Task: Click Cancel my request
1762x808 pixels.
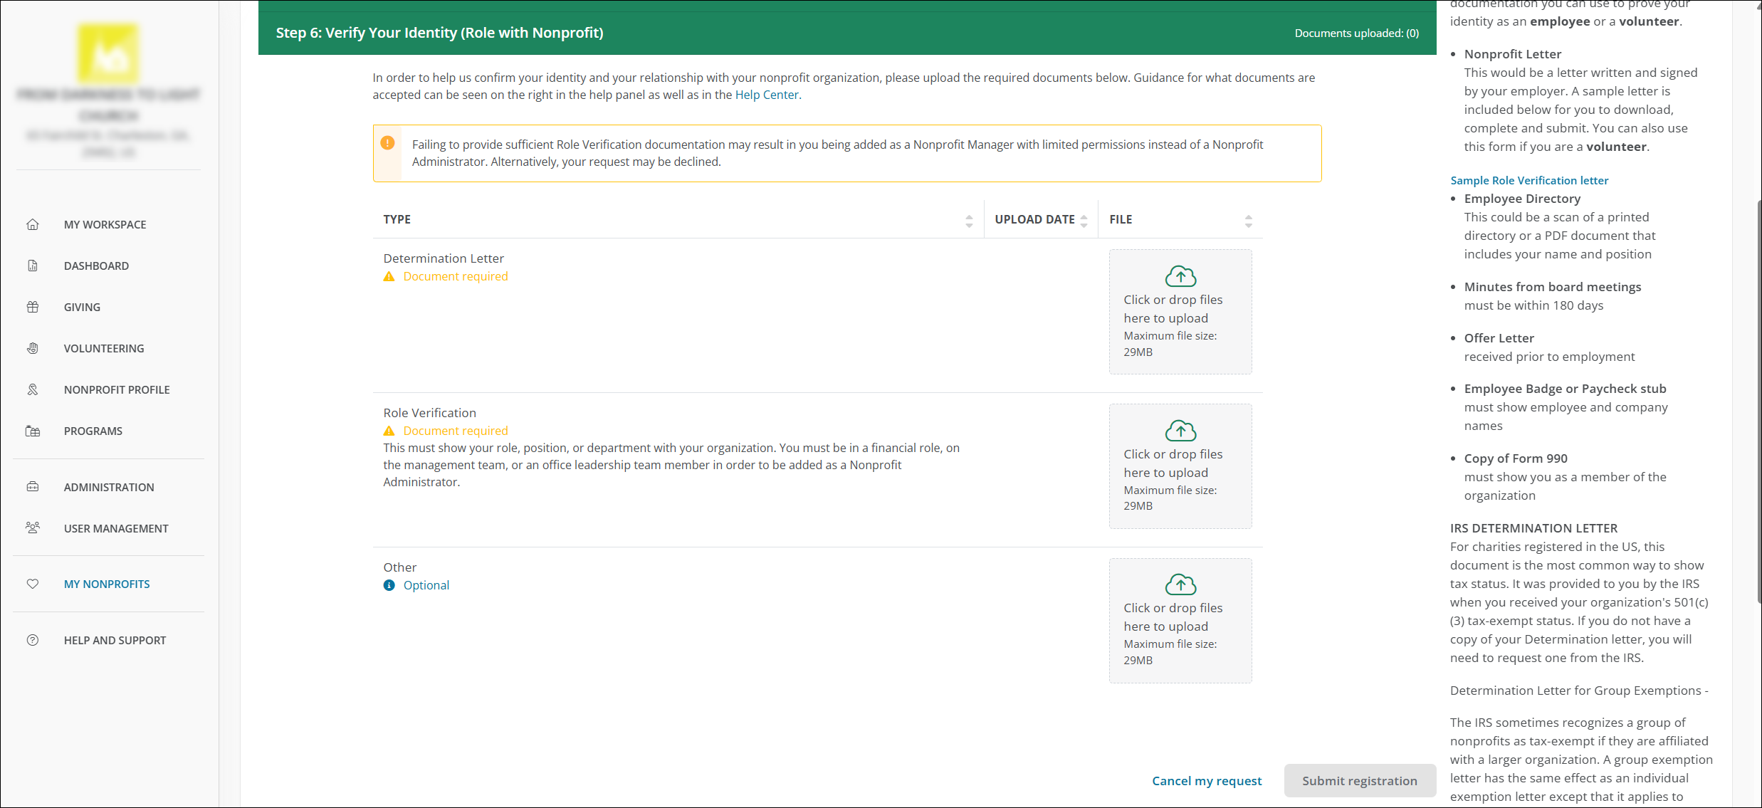Action: (1207, 781)
